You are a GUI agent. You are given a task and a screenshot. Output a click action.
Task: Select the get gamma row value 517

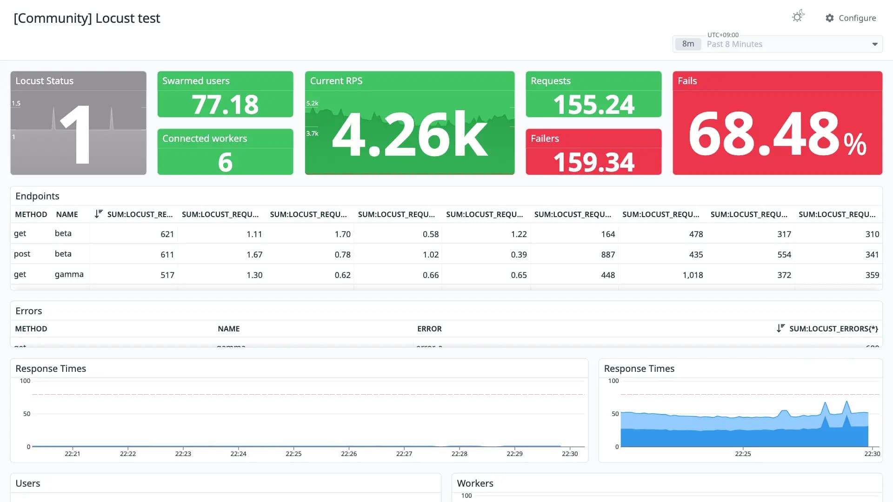pos(167,275)
